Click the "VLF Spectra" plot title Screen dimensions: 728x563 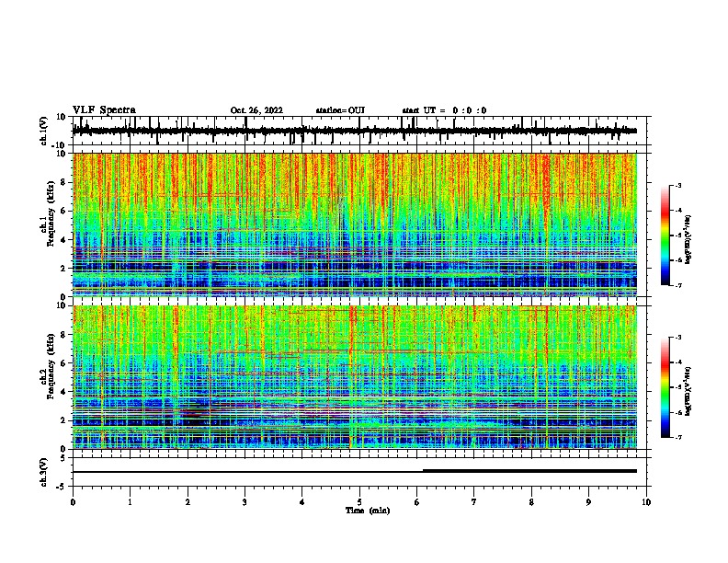click(104, 110)
